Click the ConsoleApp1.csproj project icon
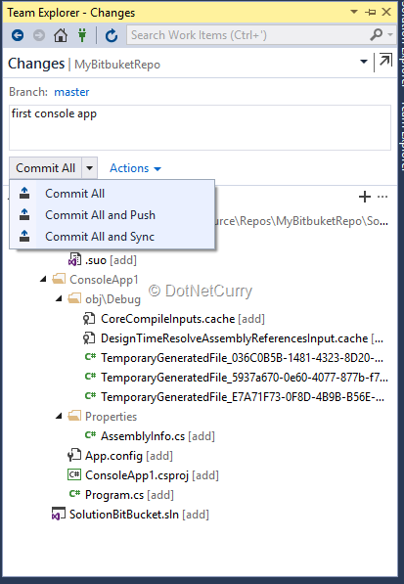The height and width of the screenshot is (584, 404). [x=74, y=474]
